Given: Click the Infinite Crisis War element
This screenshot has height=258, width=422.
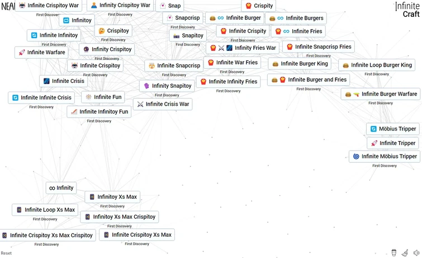Looking at the screenshot, I should click(x=163, y=104).
